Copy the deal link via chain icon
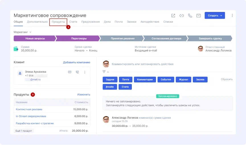 (181, 16)
